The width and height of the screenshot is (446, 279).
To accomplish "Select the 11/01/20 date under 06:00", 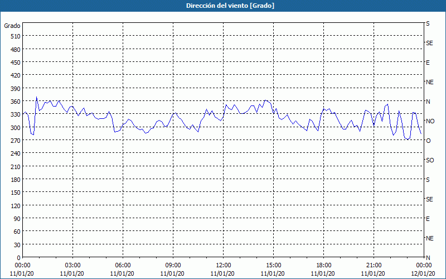I will [122, 273].
